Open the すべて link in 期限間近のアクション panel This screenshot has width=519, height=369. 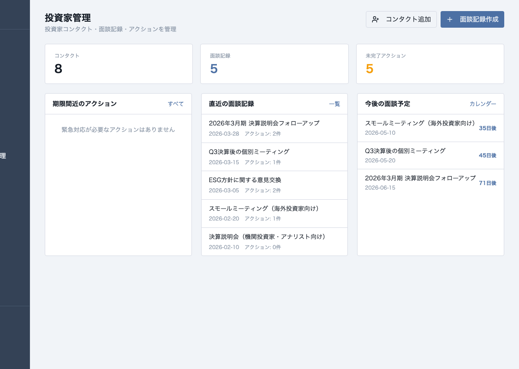coord(176,104)
